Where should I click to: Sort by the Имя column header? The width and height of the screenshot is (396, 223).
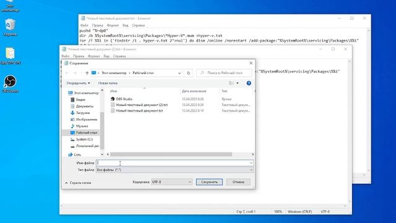tap(113, 91)
